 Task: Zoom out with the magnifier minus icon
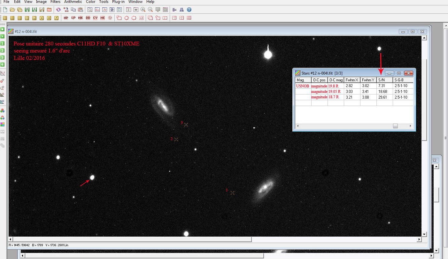(151, 10)
